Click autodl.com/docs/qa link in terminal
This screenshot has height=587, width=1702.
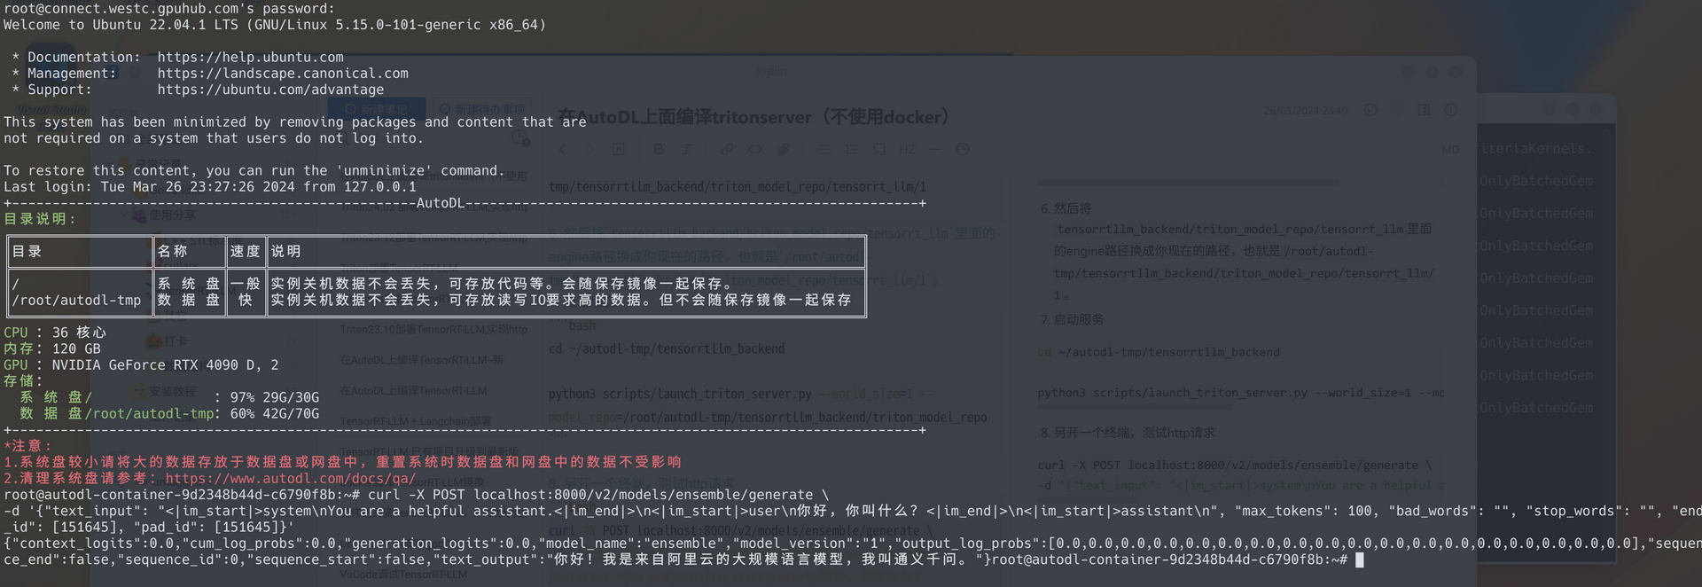point(291,478)
